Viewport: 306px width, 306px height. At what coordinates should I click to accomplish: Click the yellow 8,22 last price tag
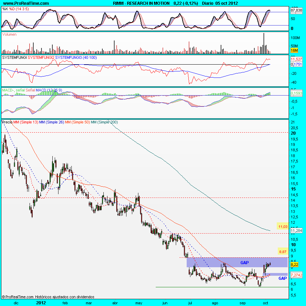click(294, 265)
